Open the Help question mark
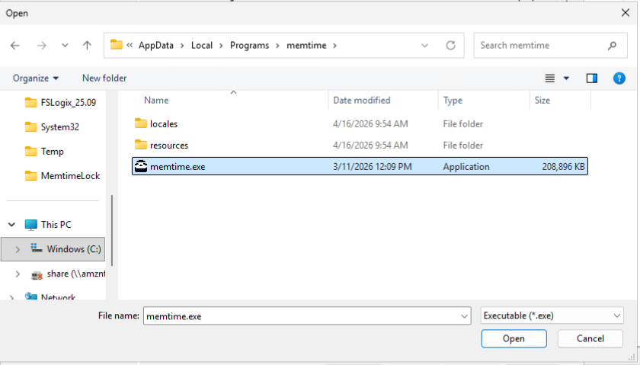The height and width of the screenshot is (365, 640). tap(619, 78)
